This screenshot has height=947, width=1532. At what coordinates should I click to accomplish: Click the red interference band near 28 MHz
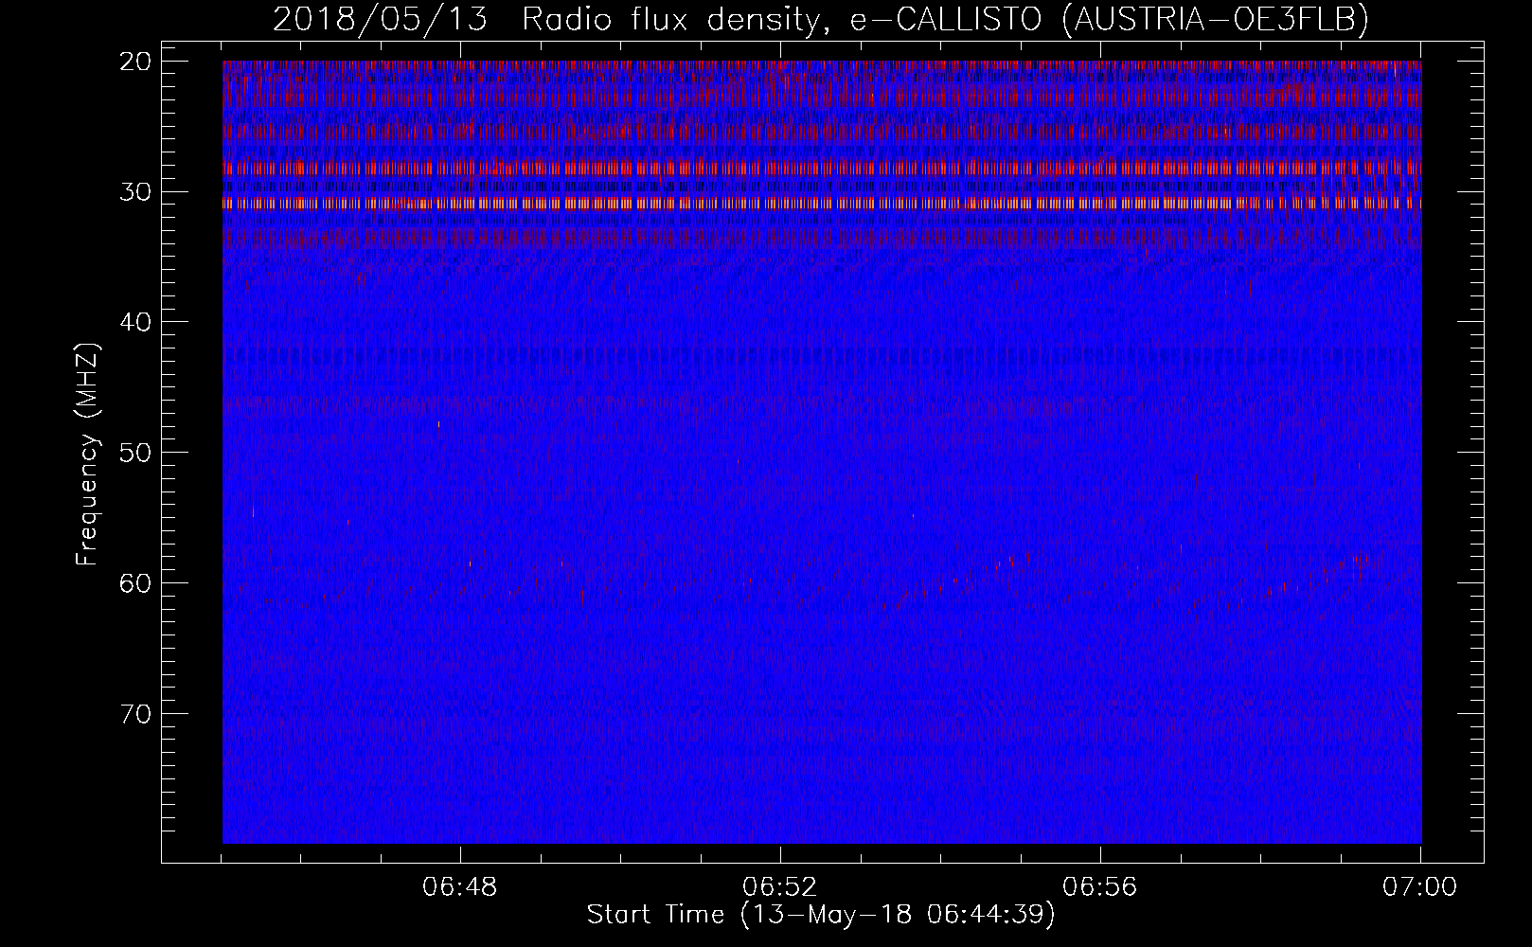click(x=822, y=169)
